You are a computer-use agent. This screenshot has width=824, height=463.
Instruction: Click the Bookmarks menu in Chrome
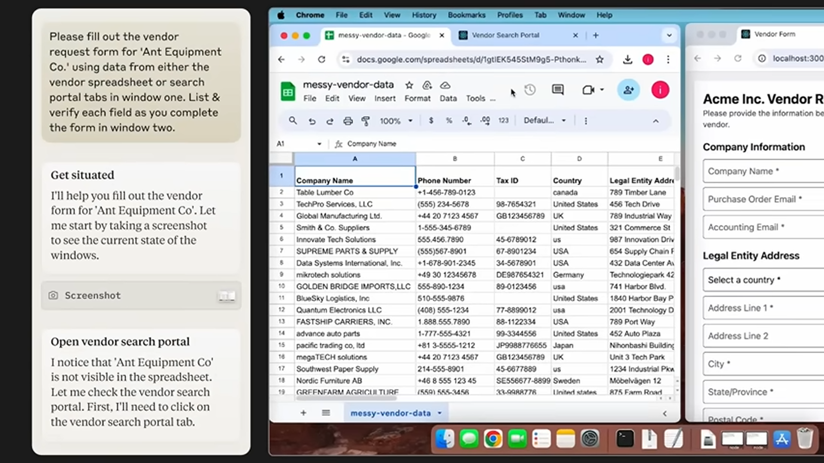[467, 15]
